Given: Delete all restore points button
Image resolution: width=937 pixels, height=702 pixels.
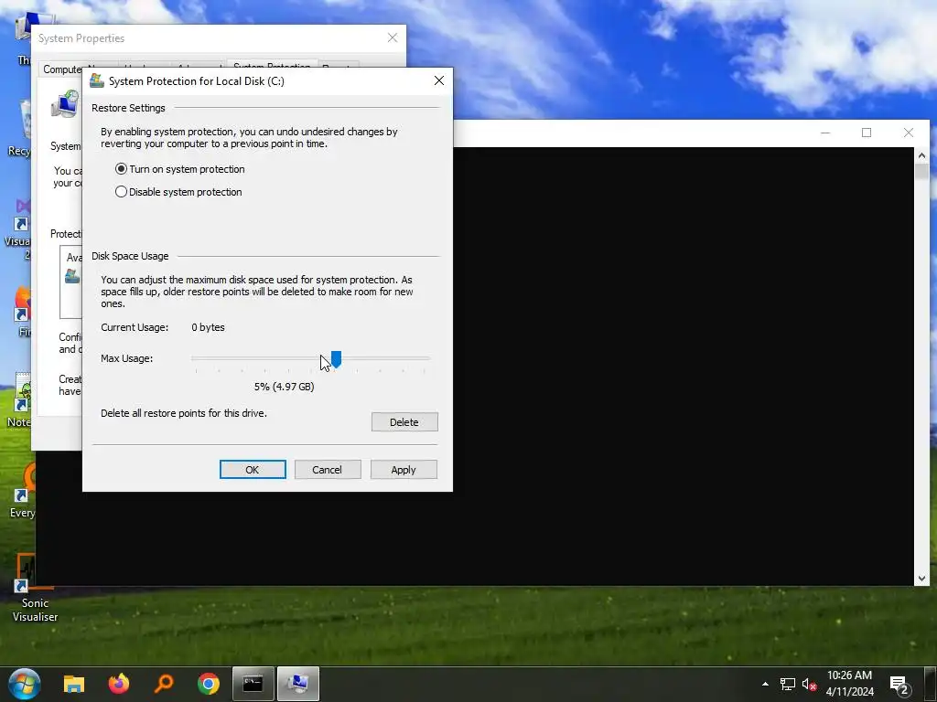Looking at the screenshot, I should tap(404, 422).
